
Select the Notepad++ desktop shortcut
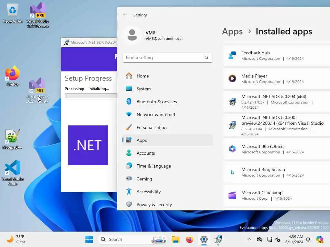13,139
